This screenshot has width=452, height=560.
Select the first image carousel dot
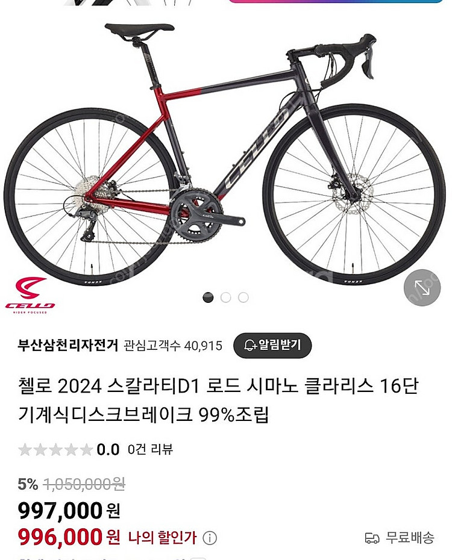208,297
